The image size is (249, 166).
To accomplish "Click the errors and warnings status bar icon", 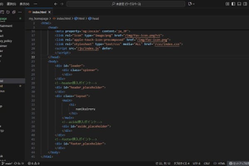I will (x=32, y=164).
